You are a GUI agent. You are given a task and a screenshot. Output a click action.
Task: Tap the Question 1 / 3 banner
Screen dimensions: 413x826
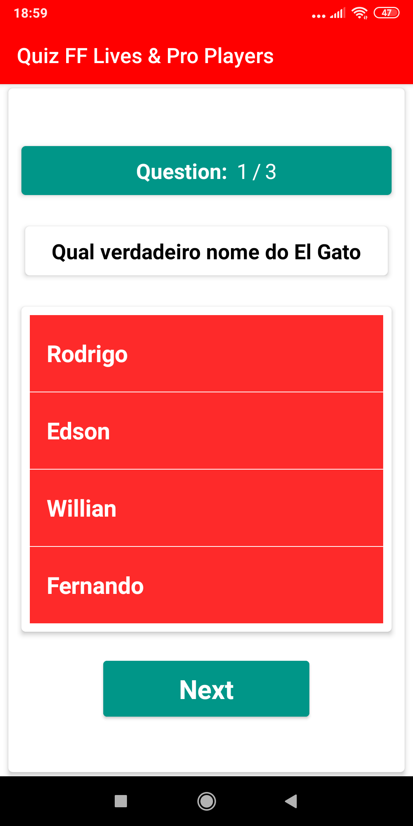click(206, 171)
